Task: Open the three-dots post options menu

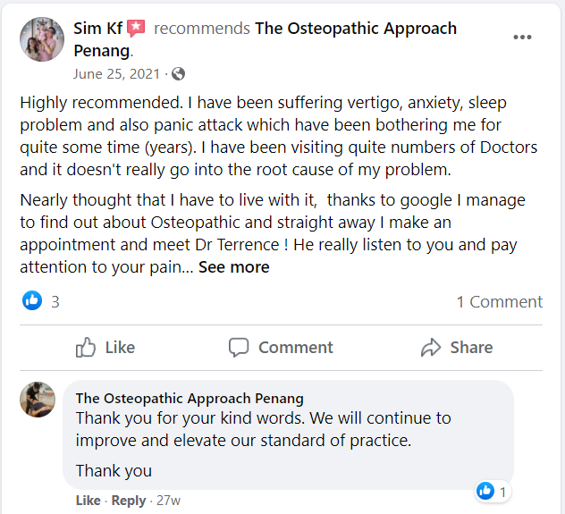Action: point(522,38)
